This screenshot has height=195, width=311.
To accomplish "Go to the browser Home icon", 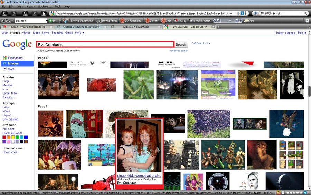I will [x=44, y=14].
